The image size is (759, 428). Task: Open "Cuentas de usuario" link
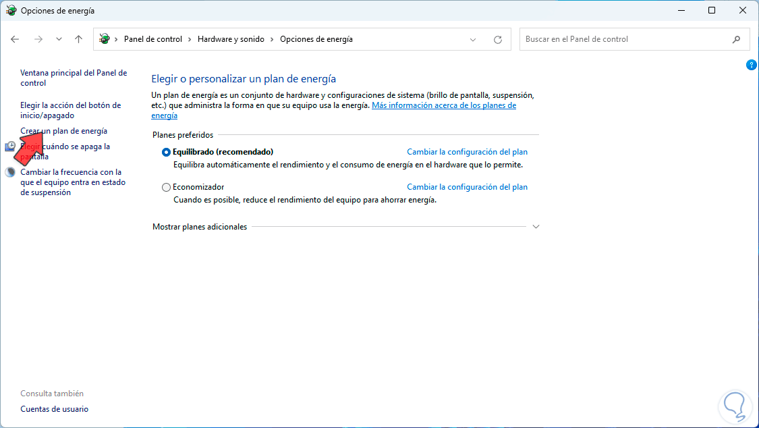(x=54, y=409)
